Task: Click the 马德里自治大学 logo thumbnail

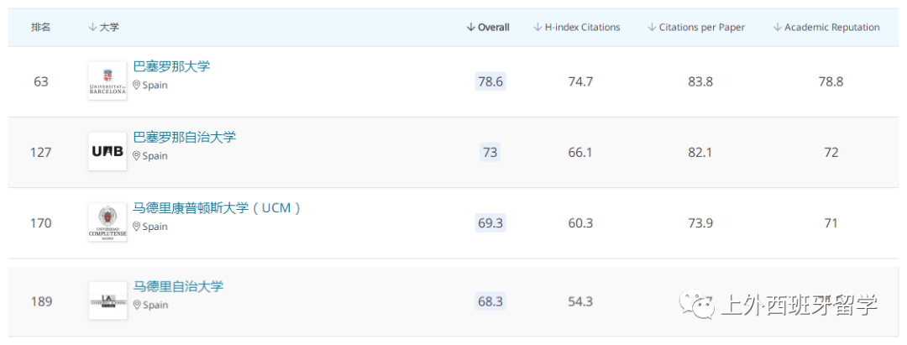Action: (x=107, y=301)
